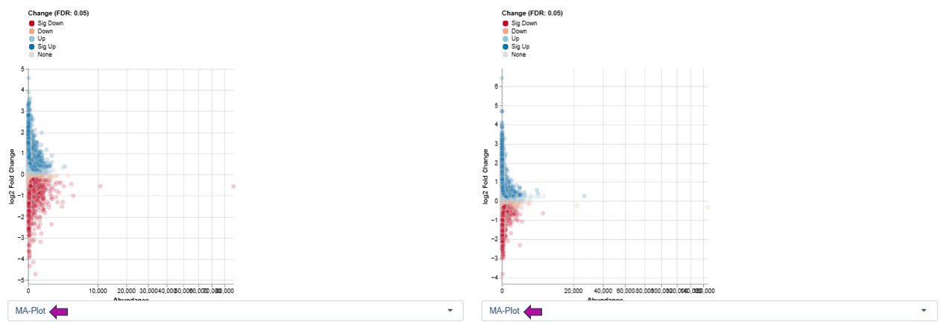Click the red Sig Down circle in right legend
Viewport: 941px width, 325px height.
(x=506, y=23)
